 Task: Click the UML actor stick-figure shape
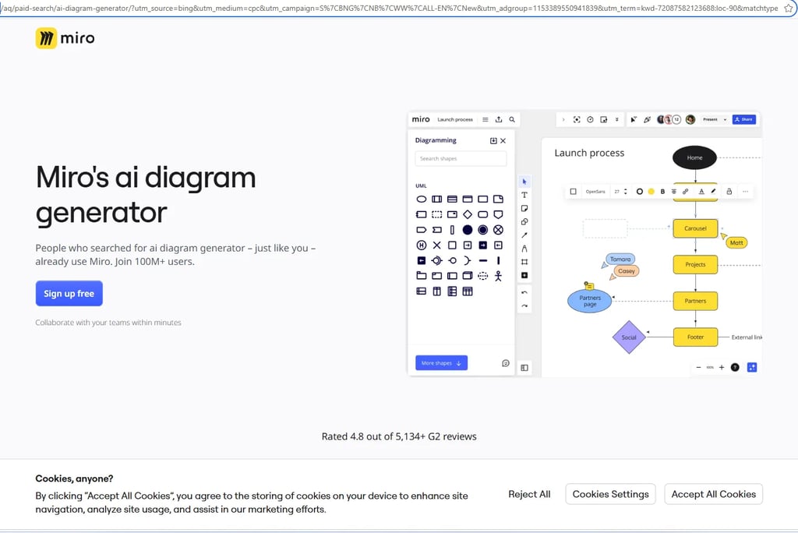pos(498,276)
